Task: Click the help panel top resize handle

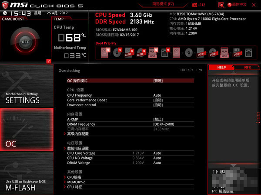Action: pyautogui.click(x=233, y=72)
